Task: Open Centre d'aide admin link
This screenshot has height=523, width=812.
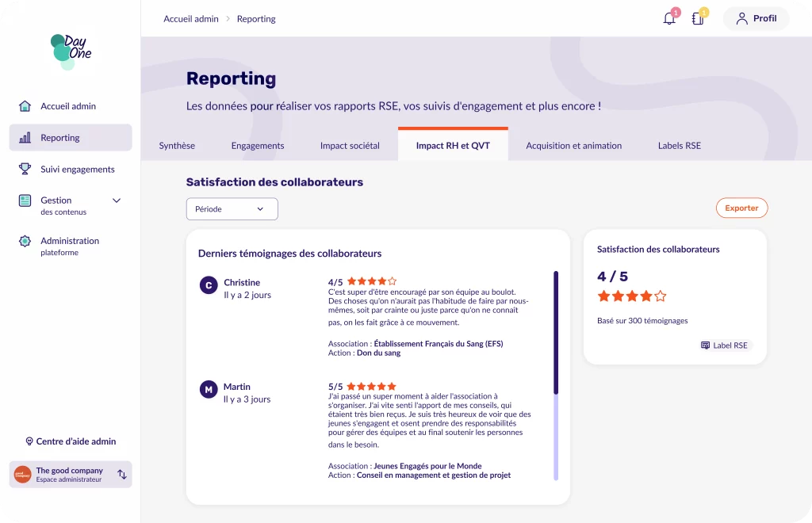Action: pyautogui.click(x=71, y=441)
